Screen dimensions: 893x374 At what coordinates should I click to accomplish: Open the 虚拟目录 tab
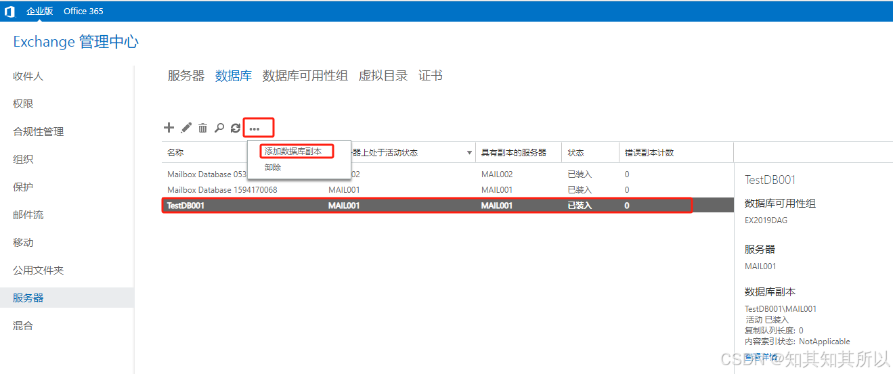point(383,76)
